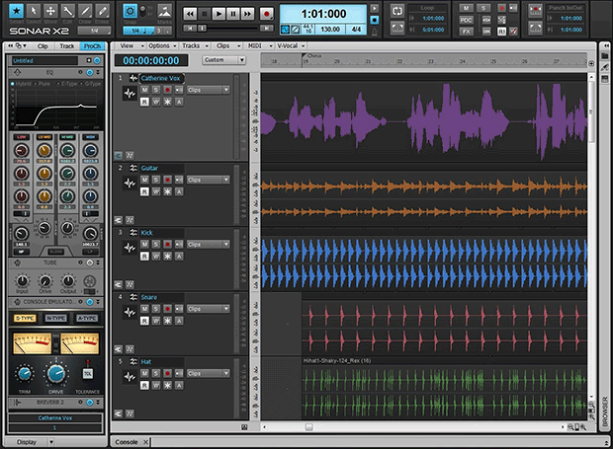
Task: Toggle the global FX bypass button
Action: (466, 32)
